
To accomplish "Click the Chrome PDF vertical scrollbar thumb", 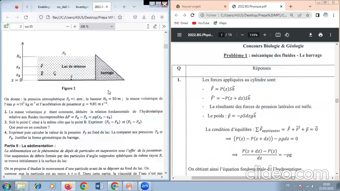I will pyautogui.click(x=337, y=101).
